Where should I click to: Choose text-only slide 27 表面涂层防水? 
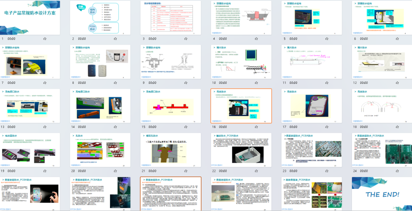(170, 194)
